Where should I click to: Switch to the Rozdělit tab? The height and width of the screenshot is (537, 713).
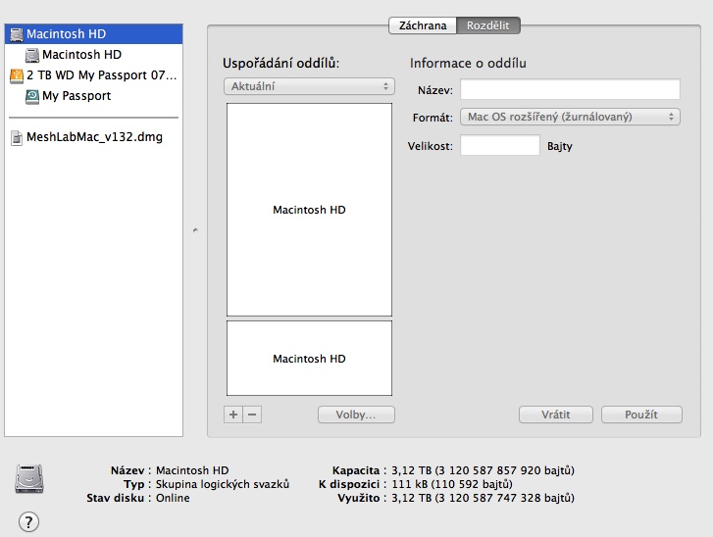click(487, 25)
